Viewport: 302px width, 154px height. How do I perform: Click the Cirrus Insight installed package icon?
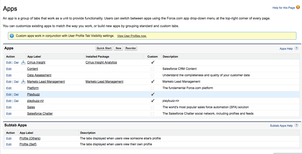(x=23, y=62)
